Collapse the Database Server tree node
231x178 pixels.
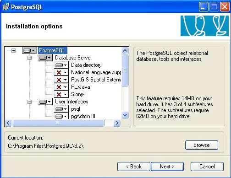[30, 58]
